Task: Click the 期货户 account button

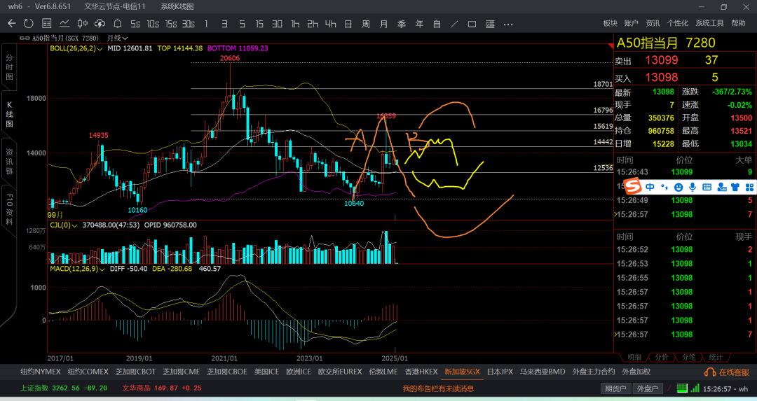Action: pyautogui.click(x=615, y=388)
